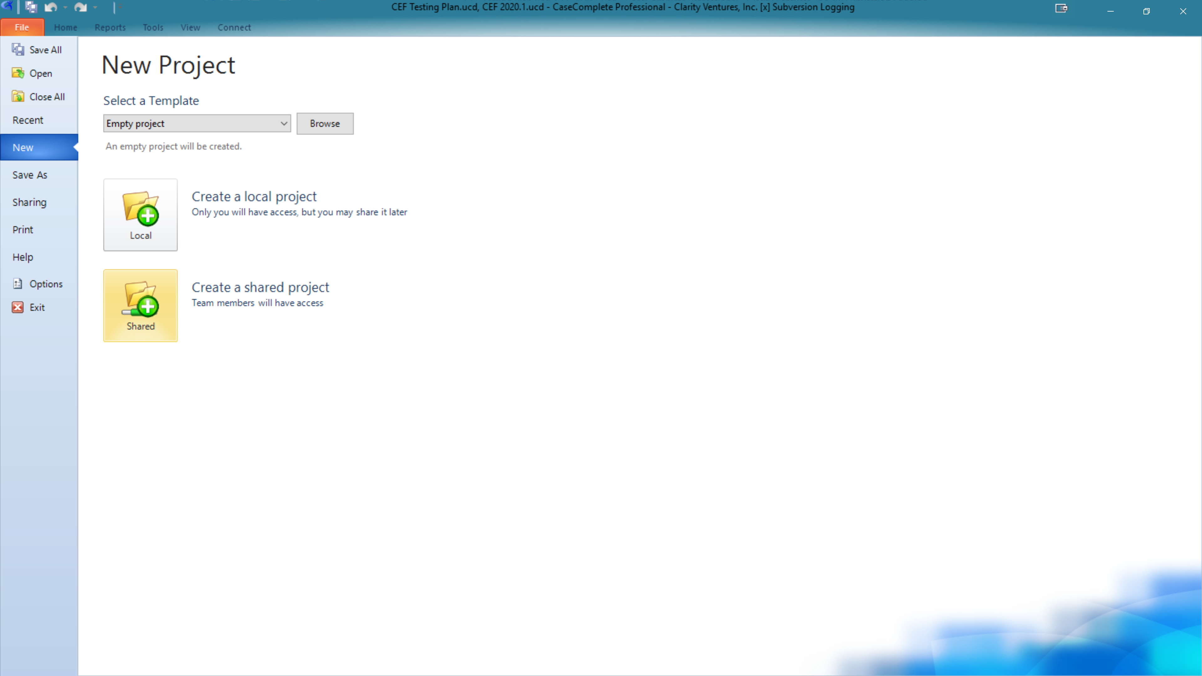Select Print in the File menu
1202x676 pixels.
click(x=39, y=230)
